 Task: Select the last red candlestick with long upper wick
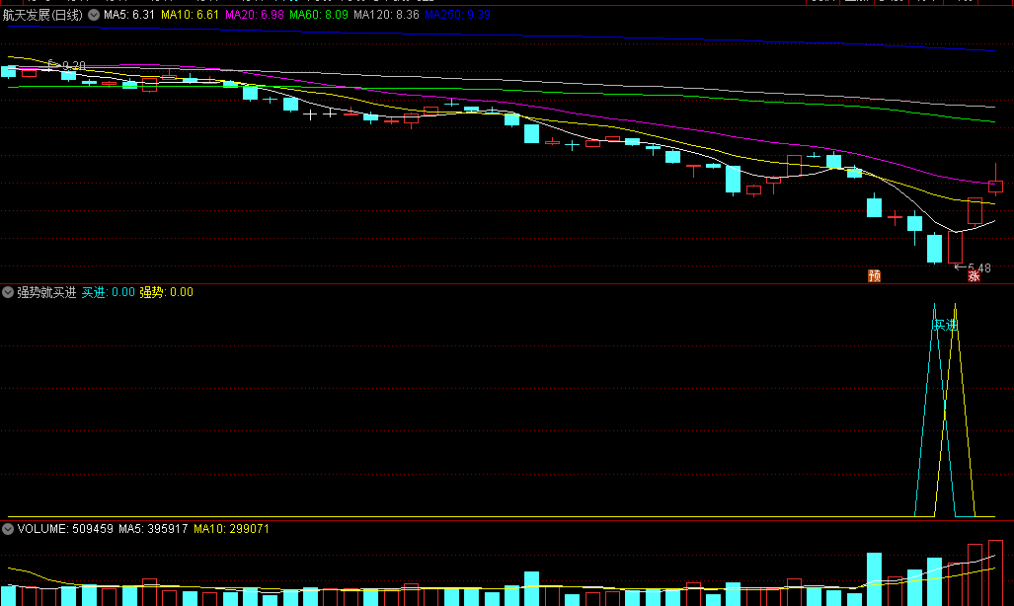(995, 180)
